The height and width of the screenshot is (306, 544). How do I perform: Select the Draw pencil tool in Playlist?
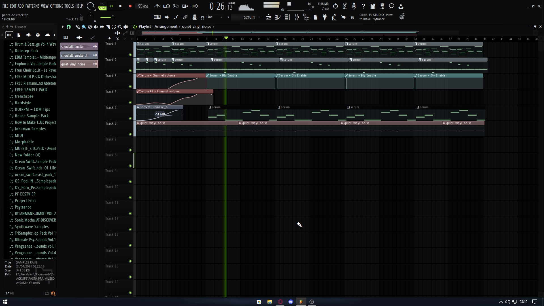point(78,27)
